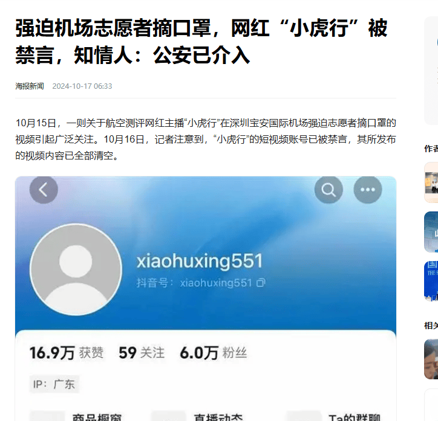
Task: Click the 商品橱窗 shortcut icon
Action: 47,416
